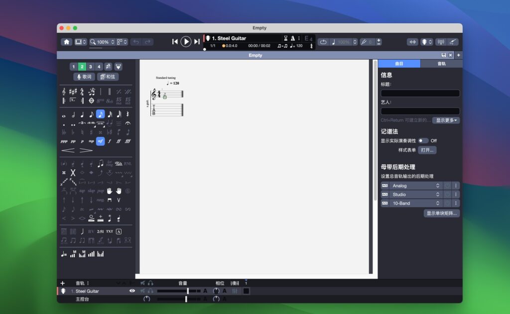Click the Home icon in the toolbar
The width and height of the screenshot is (510, 314).
point(66,42)
